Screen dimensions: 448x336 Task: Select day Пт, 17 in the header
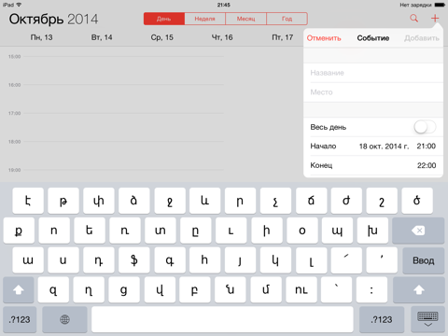[283, 37]
